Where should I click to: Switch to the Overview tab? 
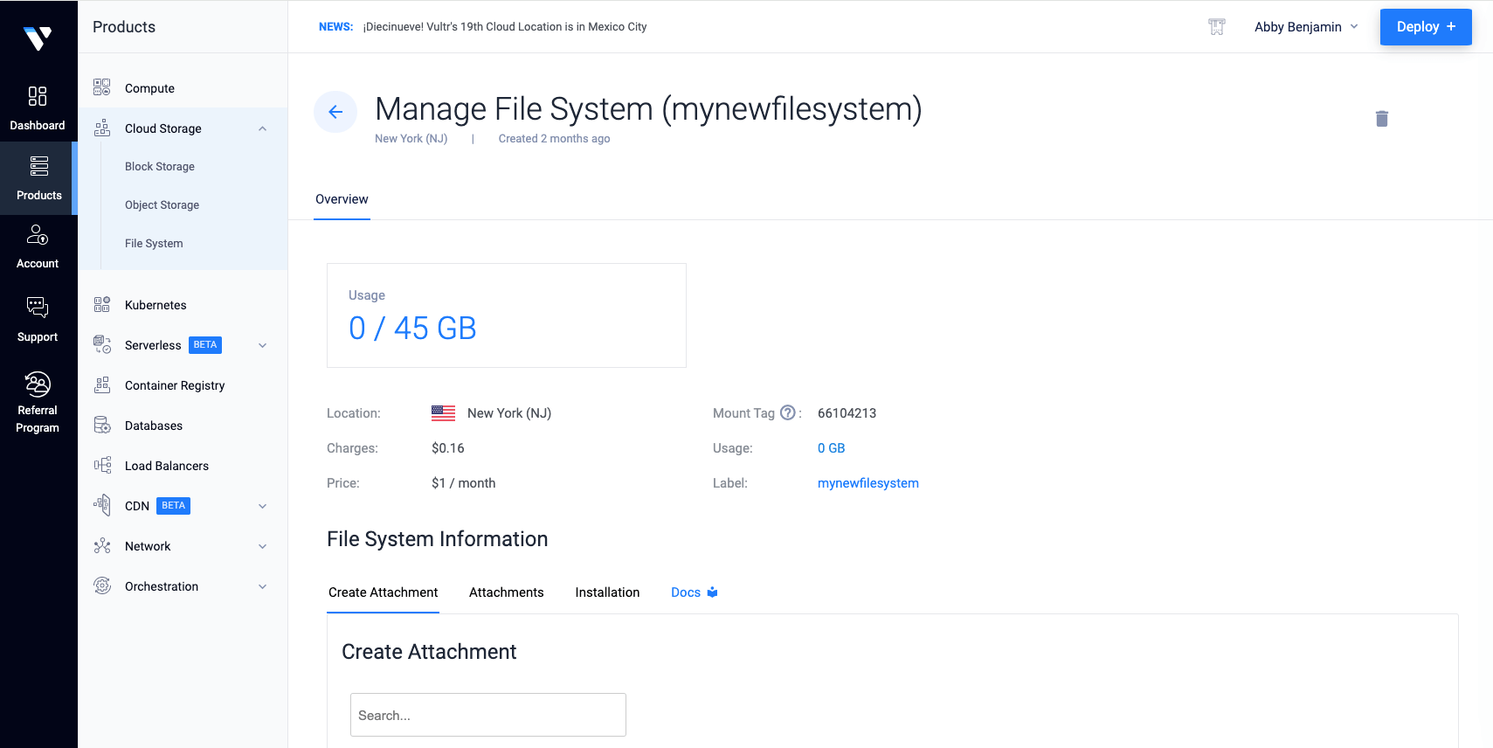[x=342, y=199]
